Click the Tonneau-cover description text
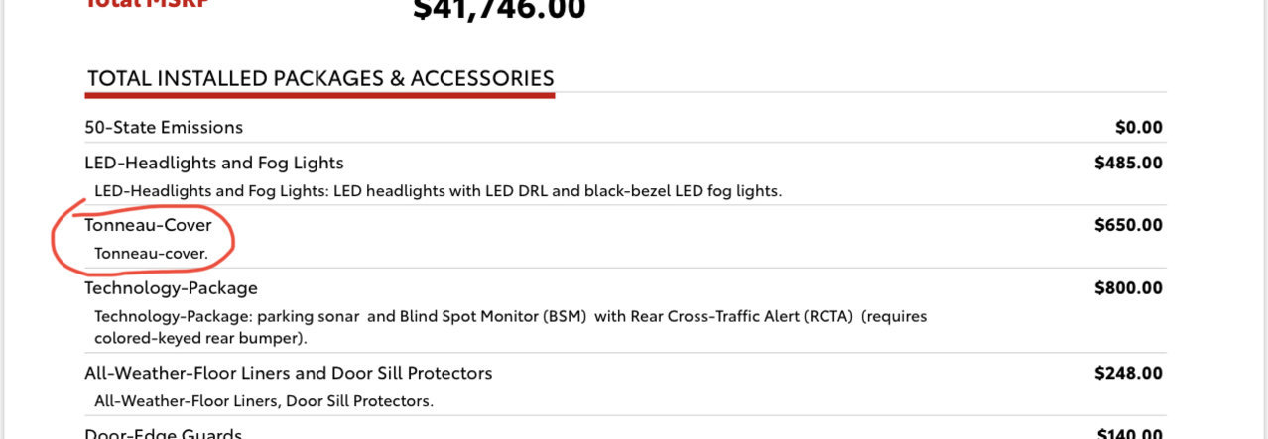The height and width of the screenshot is (439, 1268). coord(151,253)
